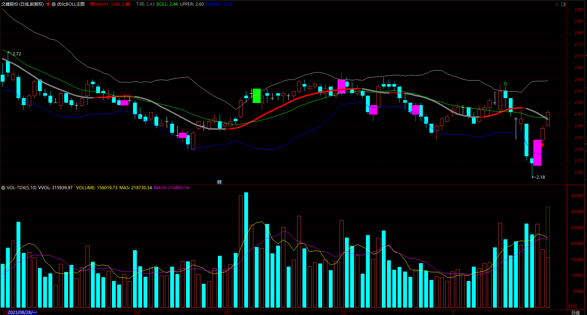587x315 pixels.
Task: Click the month 11 marker on time axis
Action: coord(227,313)
